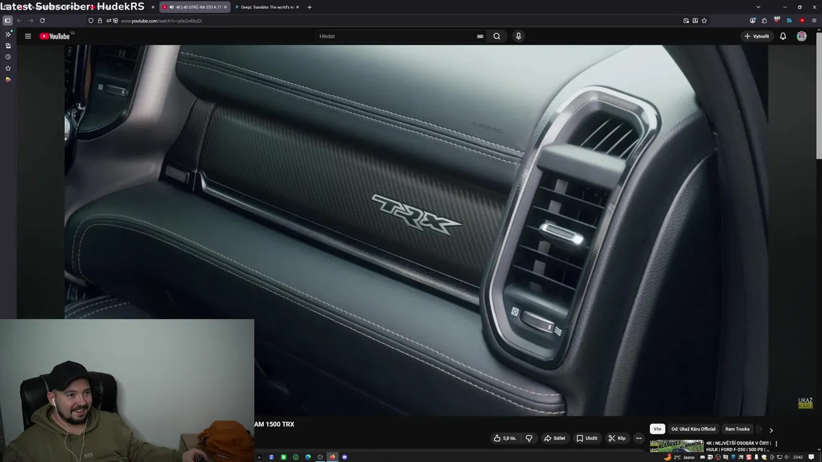Image resolution: width=822 pixels, height=462 pixels.
Task: Open sidebar history clock icon
Action: point(8,57)
